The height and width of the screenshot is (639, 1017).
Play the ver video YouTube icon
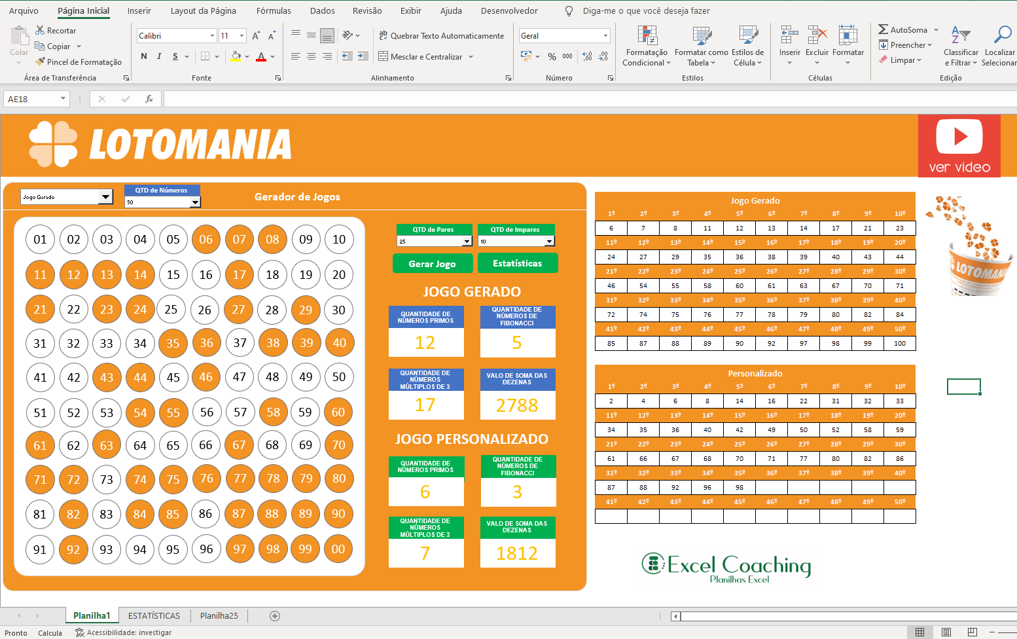959,136
